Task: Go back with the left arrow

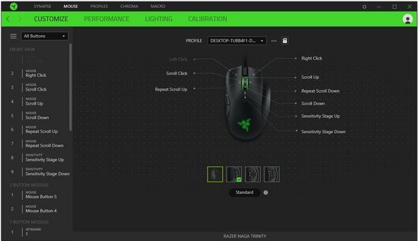Action: tap(8, 19)
